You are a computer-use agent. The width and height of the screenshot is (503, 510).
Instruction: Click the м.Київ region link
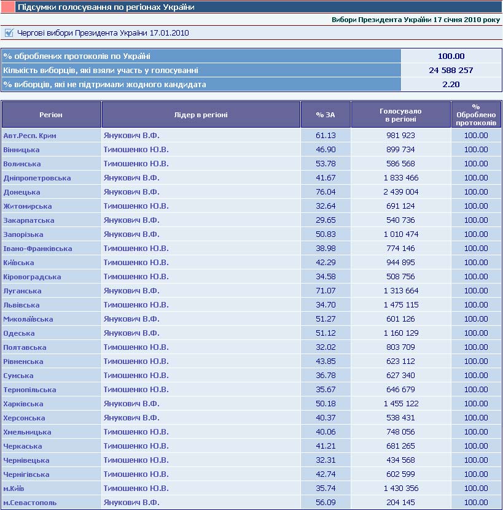coord(14,489)
